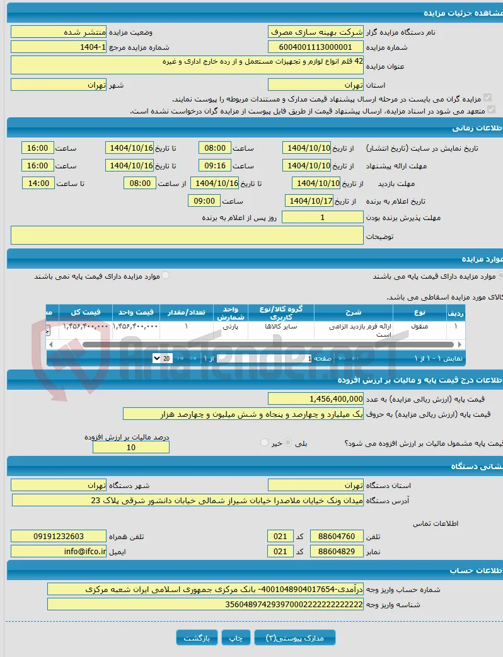Click the deposit account number field

[x=205, y=589]
